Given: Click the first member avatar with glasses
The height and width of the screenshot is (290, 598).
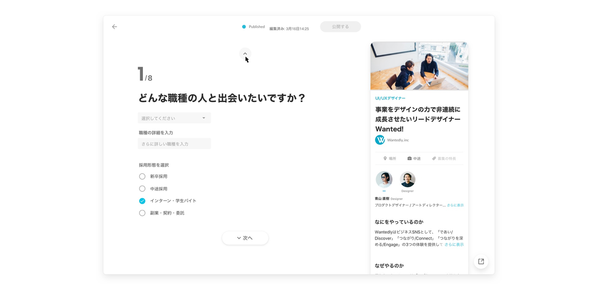Looking at the screenshot, I should 384,179.
